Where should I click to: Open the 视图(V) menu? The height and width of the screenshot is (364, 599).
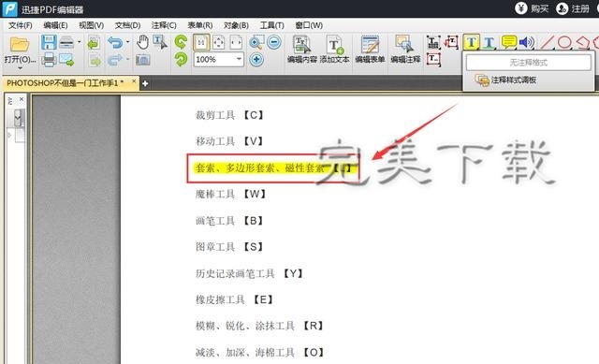point(92,25)
